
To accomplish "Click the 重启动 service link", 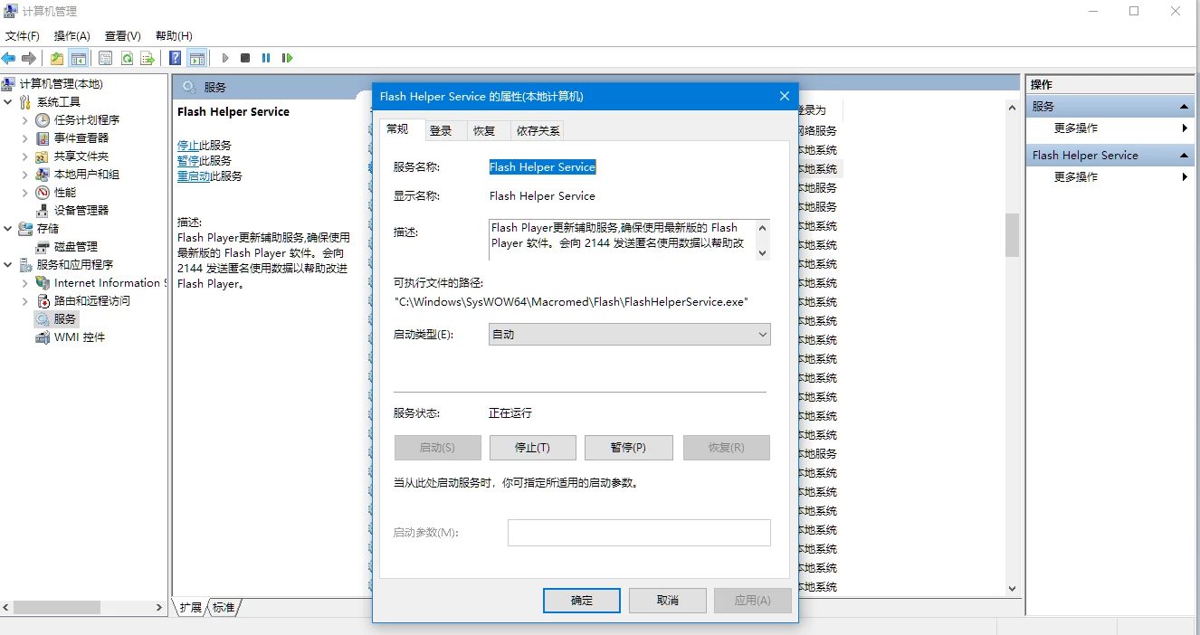I will pos(194,176).
